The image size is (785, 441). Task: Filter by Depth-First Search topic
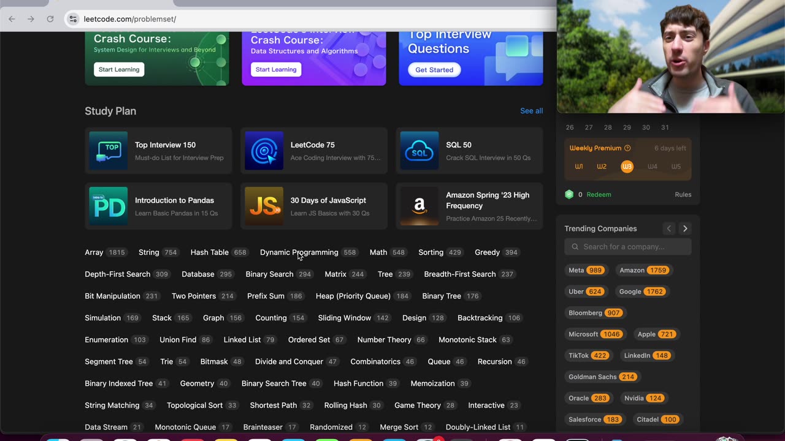tap(127, 274)
